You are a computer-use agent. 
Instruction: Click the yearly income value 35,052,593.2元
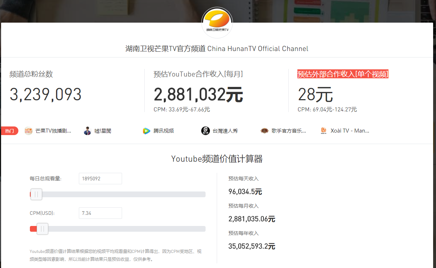pos(252,246)
